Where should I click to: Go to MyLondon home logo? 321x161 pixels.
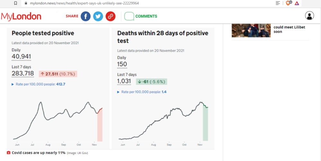[x=21, y=16]
